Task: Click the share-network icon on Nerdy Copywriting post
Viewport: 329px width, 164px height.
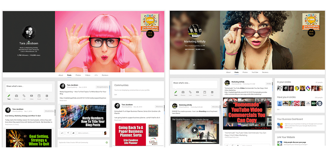Action: click(x=68, y=133)
